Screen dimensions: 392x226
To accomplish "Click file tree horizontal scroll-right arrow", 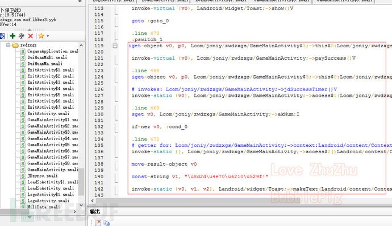I will coord(74,212).
